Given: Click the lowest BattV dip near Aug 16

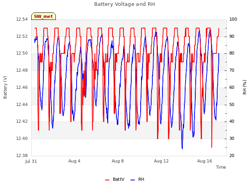Looking at the screenshot, I should coord(212,146).
